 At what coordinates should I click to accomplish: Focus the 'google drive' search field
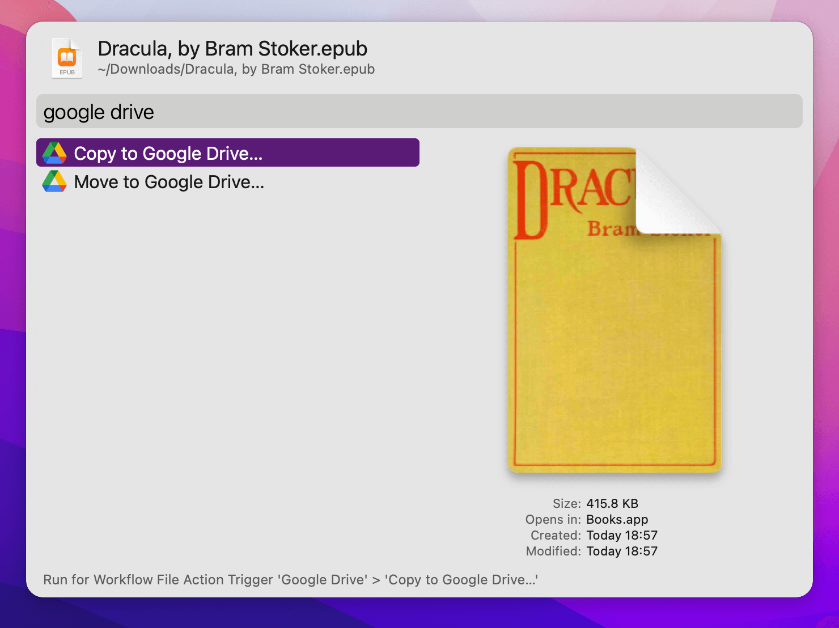click(x=419, y=112)
